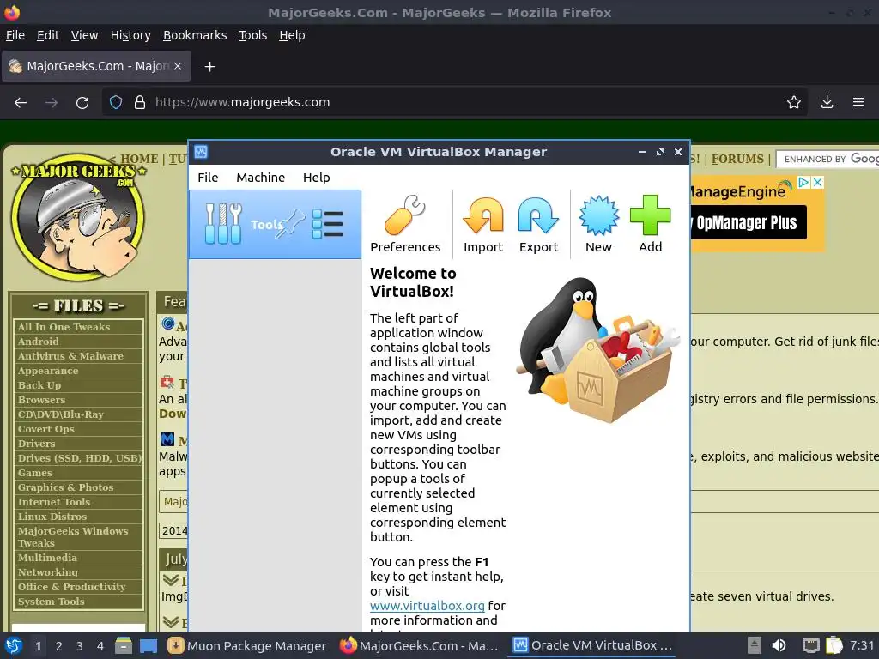Viewport: 879px width, 659px height.
Task: Open the Firefox hamburger menu
Action: [x=858, y=103]
